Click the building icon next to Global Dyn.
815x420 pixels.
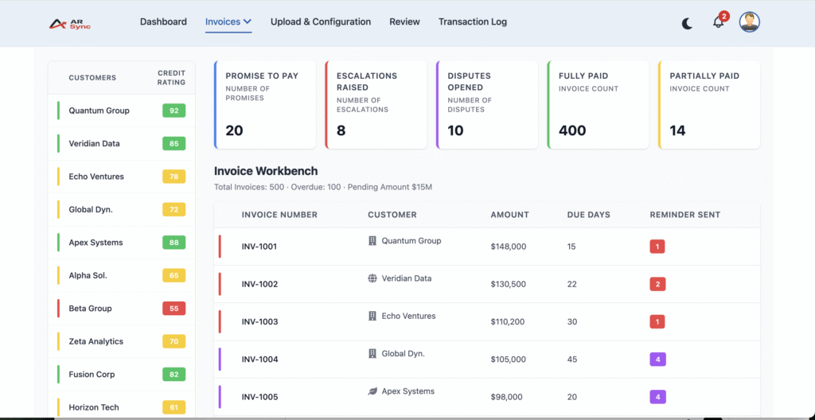coord(372,353)
